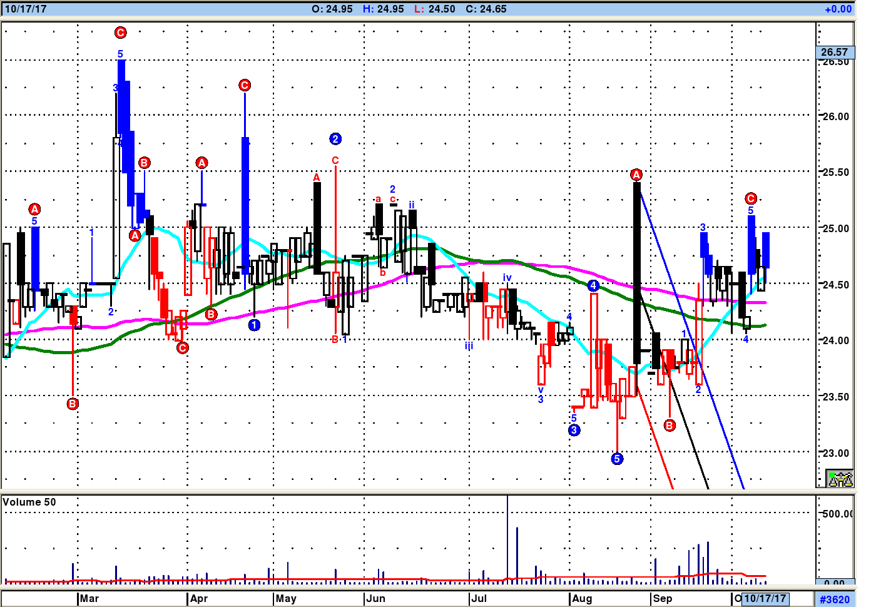876x607 pixels.
Task: Click the 26.57 price cursor label
Action: point(835,52)
